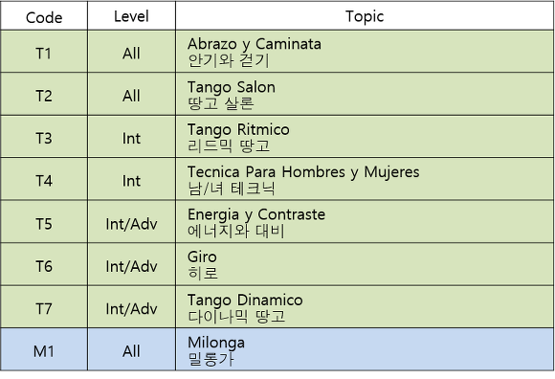Click the Tango Ritmico topic cell
555x379 pixels.
coord(365,137)
